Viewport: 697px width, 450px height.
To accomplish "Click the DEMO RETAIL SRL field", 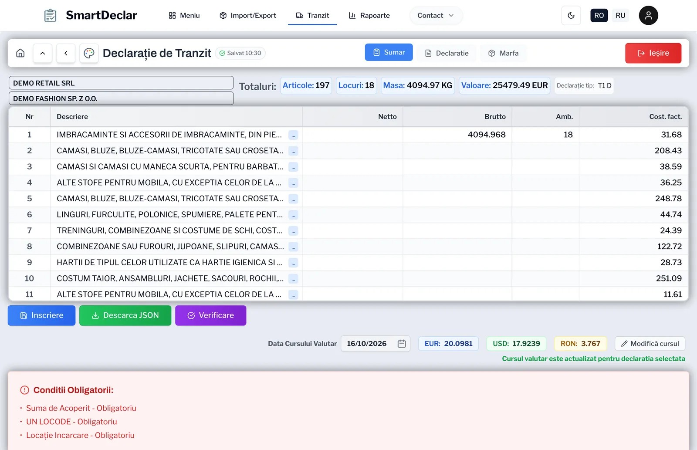I will coord(121,83).
